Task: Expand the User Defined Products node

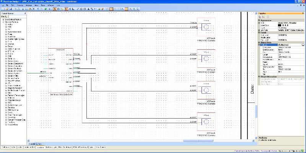Action: pos(3,19)
